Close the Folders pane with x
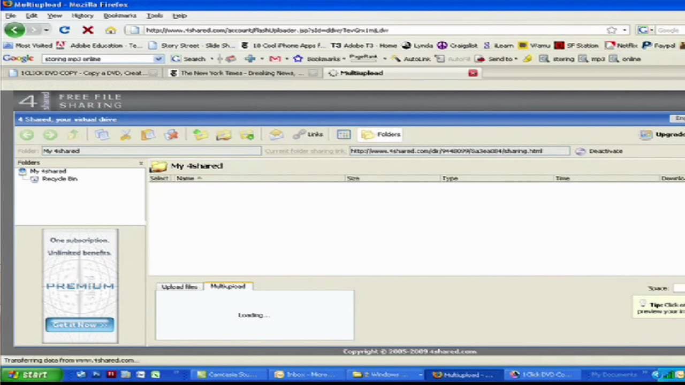685x385 pixels. [141, 163]
